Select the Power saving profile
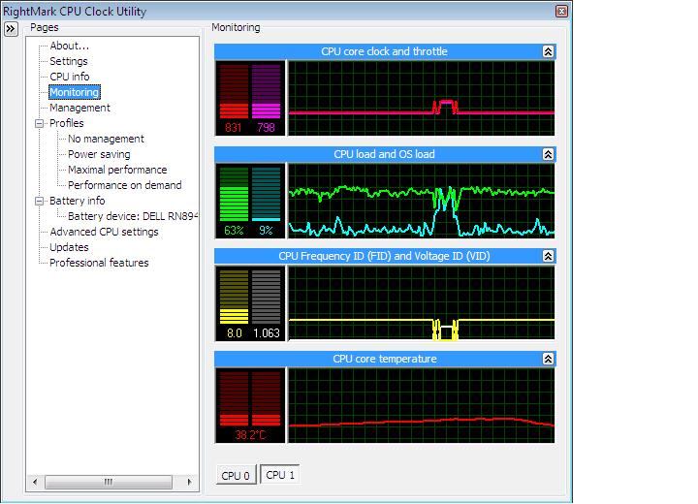Screen dimensions: 698x504 point(99,154)
